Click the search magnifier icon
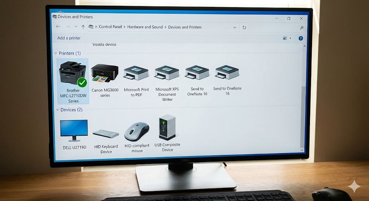This screenshot has height=201, width=369. [302, 28]
